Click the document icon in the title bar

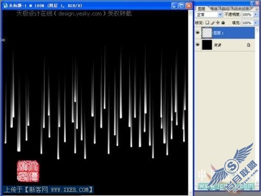click(5, 6)
